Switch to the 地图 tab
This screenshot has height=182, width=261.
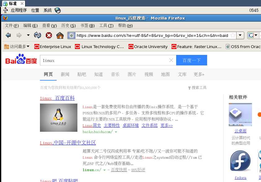pos(165,74)
